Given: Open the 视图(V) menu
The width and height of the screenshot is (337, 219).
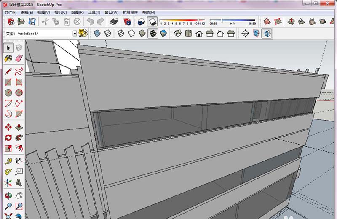Looking at the screenshot, I should click(44, 13).
